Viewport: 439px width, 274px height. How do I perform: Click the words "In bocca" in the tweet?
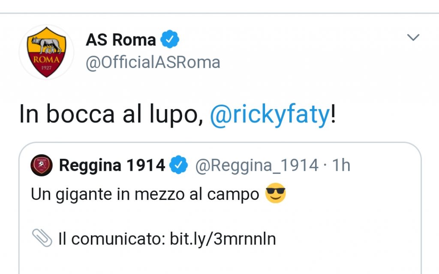click(67, 115)
